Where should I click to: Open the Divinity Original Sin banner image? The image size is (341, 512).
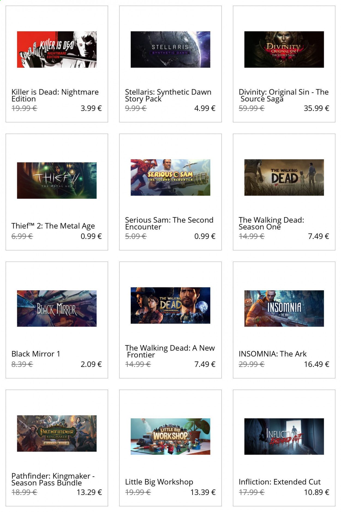click(284, 49)
